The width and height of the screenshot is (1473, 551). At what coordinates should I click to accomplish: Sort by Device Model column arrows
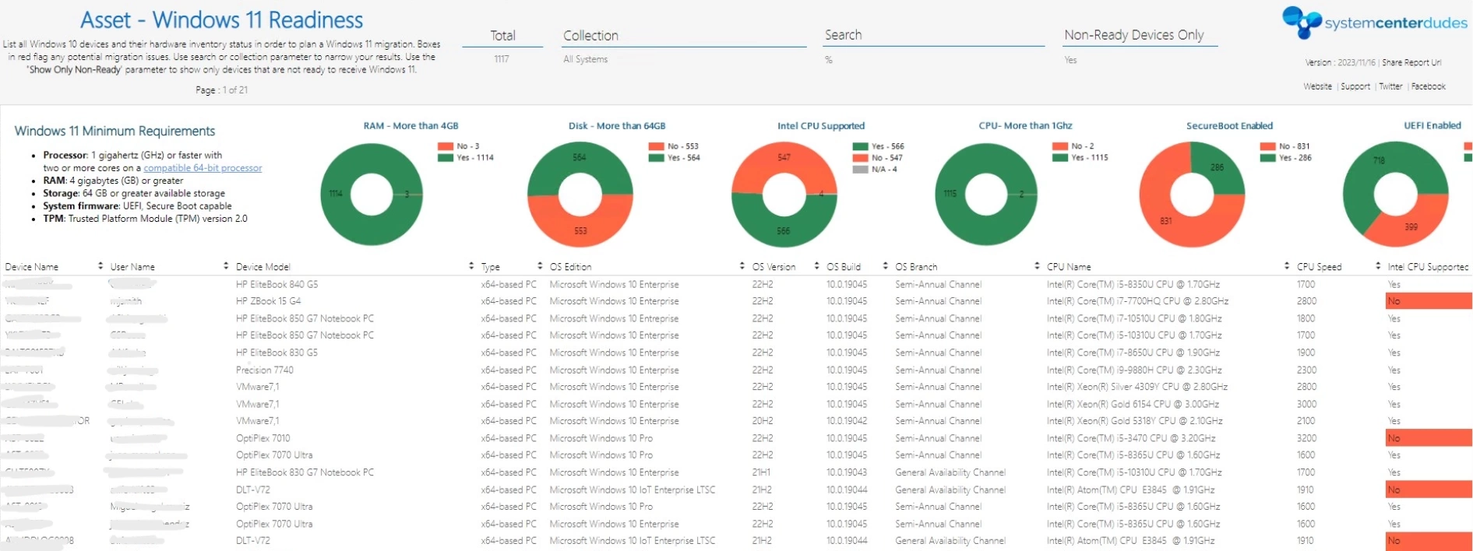[x=471, y=266]
